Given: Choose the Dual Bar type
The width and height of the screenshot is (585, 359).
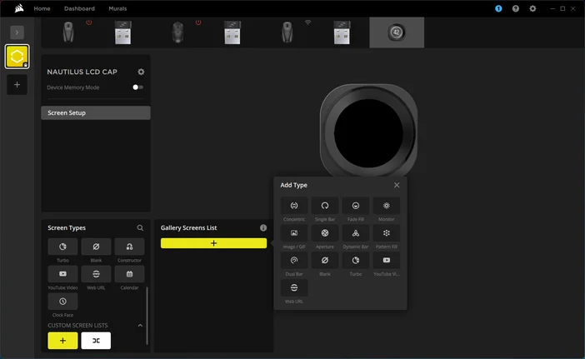Looking at the screenshot, I should pos(294,261).
